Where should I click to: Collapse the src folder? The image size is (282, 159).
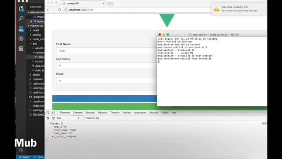point(34,44)
